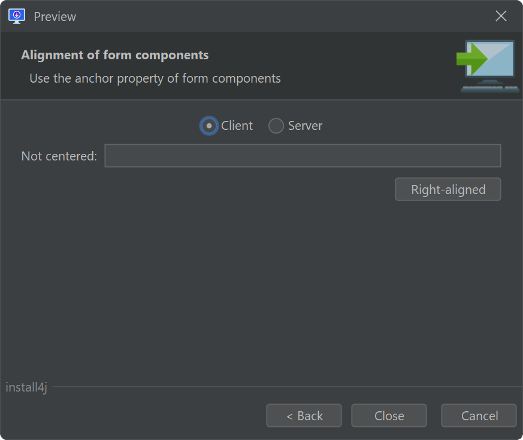Click empty title bar space beside Preview
Image resolution: width=523 pixels, height=440 pixels.
283,16
